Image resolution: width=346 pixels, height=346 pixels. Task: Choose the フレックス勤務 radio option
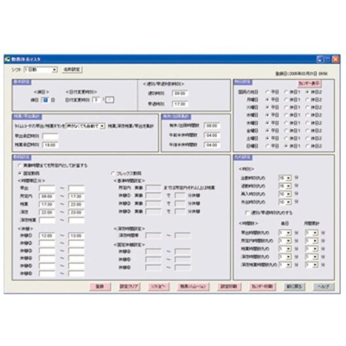112,173
